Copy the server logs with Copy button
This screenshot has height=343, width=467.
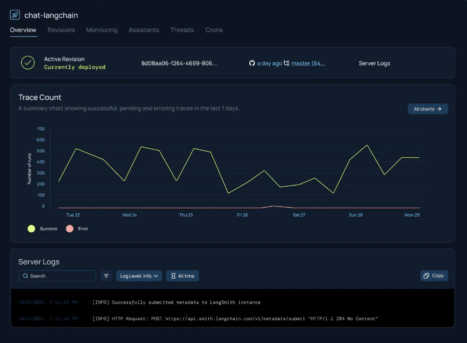(434, 276)
